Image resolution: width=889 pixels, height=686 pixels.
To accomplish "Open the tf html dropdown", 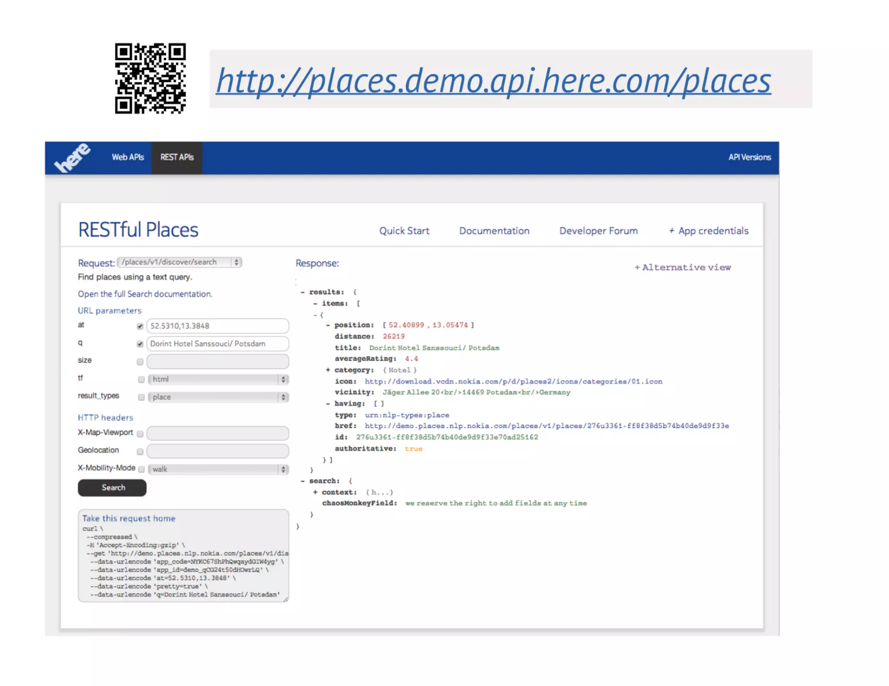I will point(218,379).
